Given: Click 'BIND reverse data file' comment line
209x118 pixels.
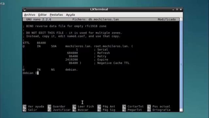Looking at the screenshot, I should click(x=65, y=26).
